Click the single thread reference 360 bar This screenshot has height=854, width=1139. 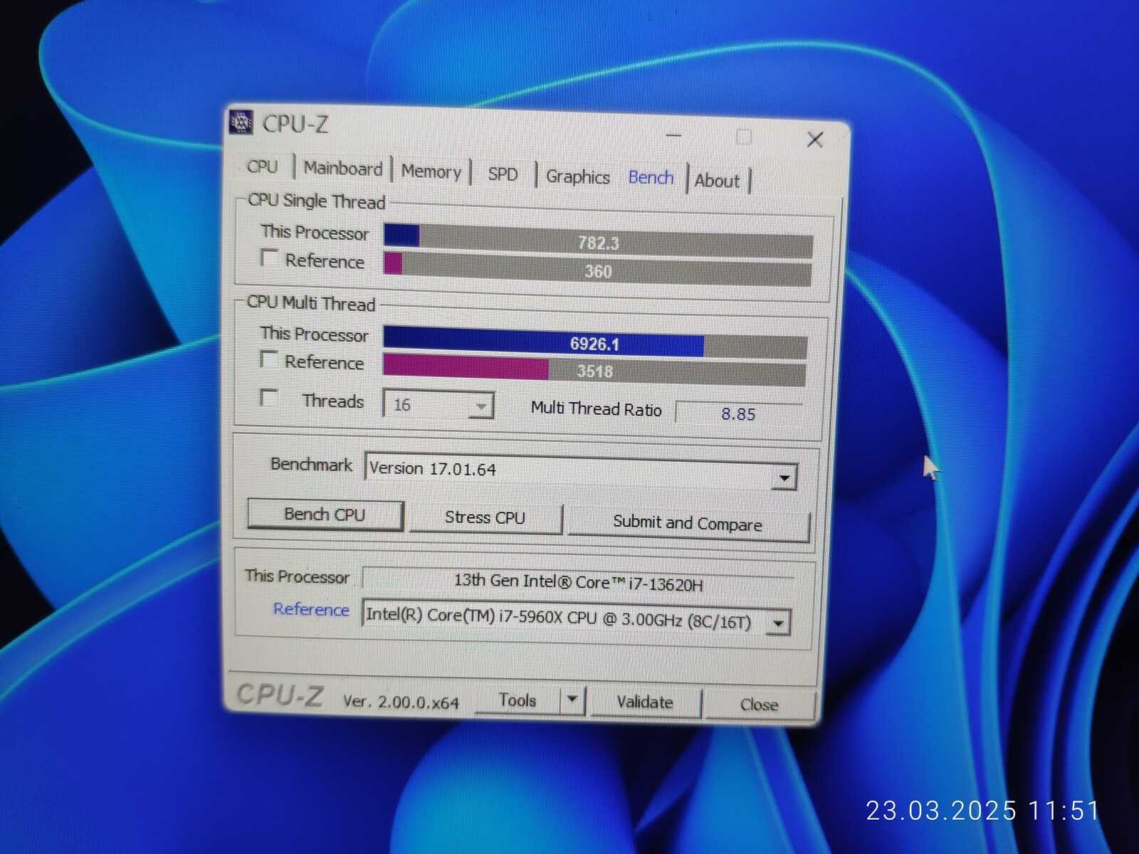(597, 270)
